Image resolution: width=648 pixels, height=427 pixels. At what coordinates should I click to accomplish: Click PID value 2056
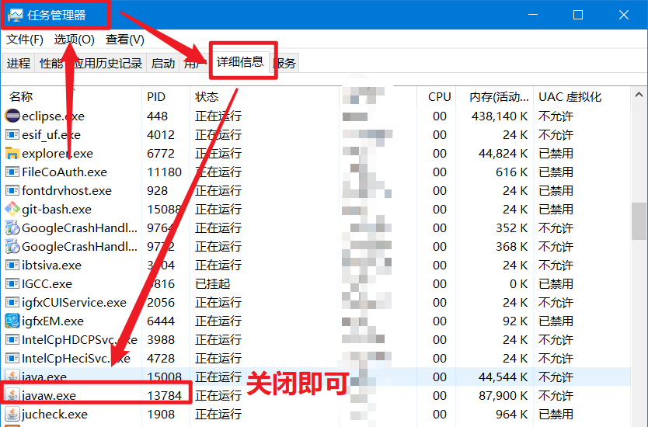tap(161, 302)
